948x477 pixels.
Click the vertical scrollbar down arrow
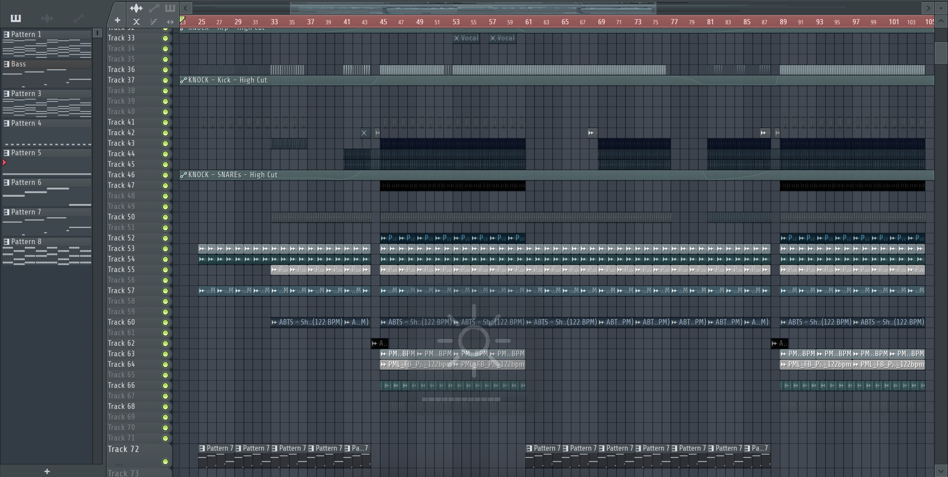941,470
